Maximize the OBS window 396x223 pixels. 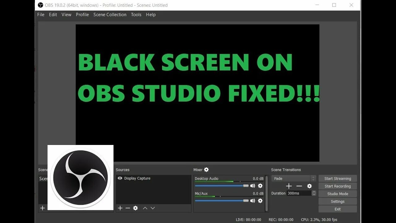point(334,5)
